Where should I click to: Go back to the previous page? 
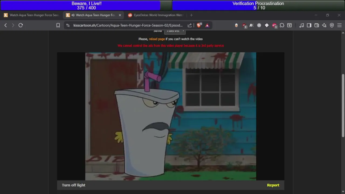6,25
